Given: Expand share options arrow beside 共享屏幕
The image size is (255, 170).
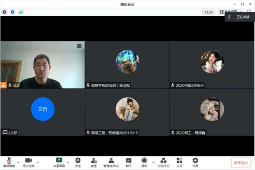Looking at the screenshot, I should point(68,162).
